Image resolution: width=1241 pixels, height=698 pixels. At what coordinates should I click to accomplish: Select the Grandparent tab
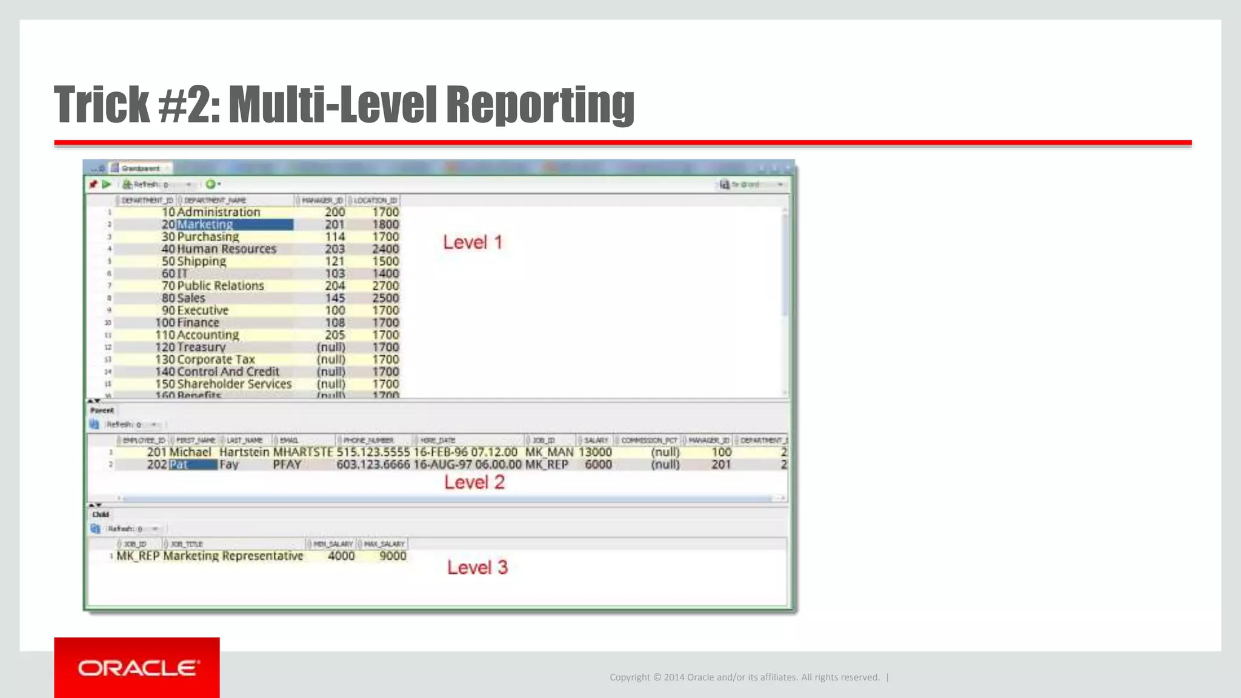click(x=140, y=168)
